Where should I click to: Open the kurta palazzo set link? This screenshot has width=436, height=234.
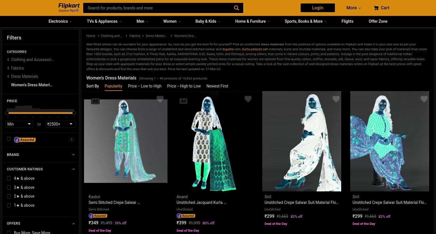(255, 49)
